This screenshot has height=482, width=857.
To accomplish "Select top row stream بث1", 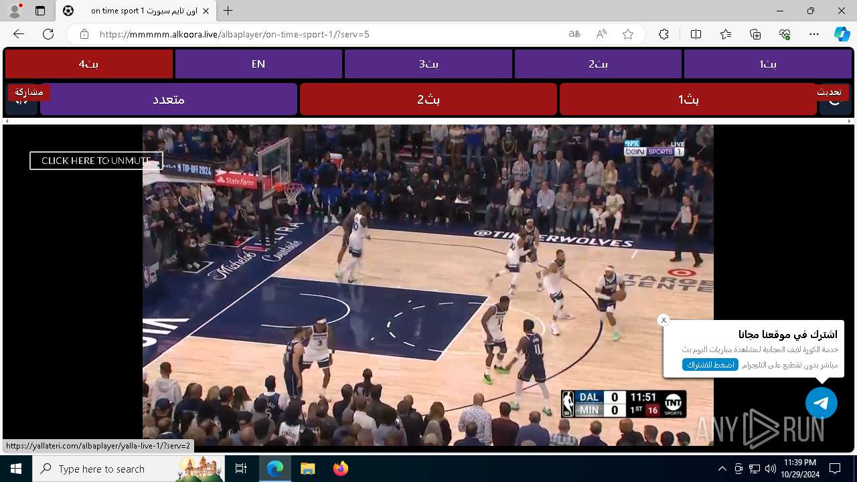I will tap(768, 64).
